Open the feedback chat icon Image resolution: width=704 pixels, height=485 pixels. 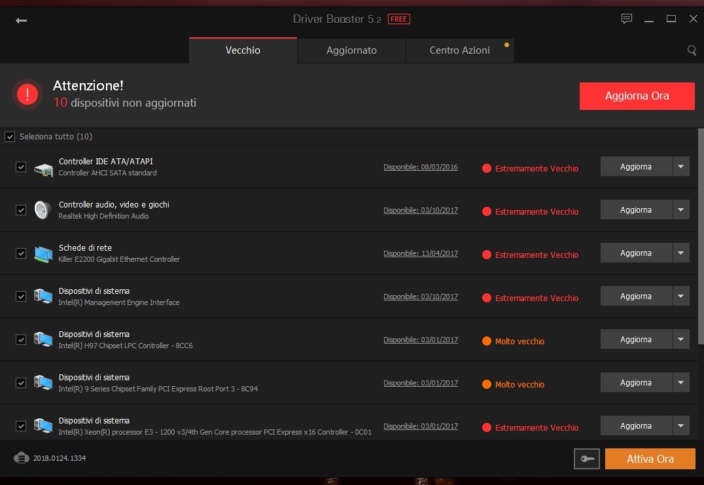click(x=627, y=19)
